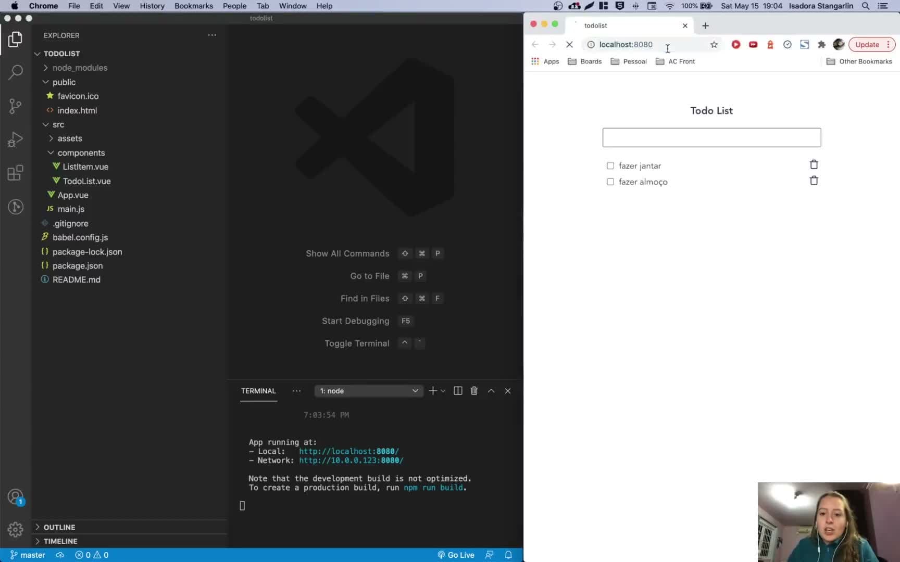Focus the Todo List text input

point(711,137)
